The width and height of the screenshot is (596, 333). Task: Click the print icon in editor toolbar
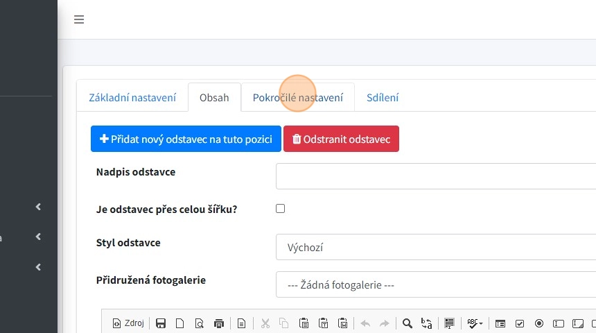pyautogui.click(x=219, y=323)
